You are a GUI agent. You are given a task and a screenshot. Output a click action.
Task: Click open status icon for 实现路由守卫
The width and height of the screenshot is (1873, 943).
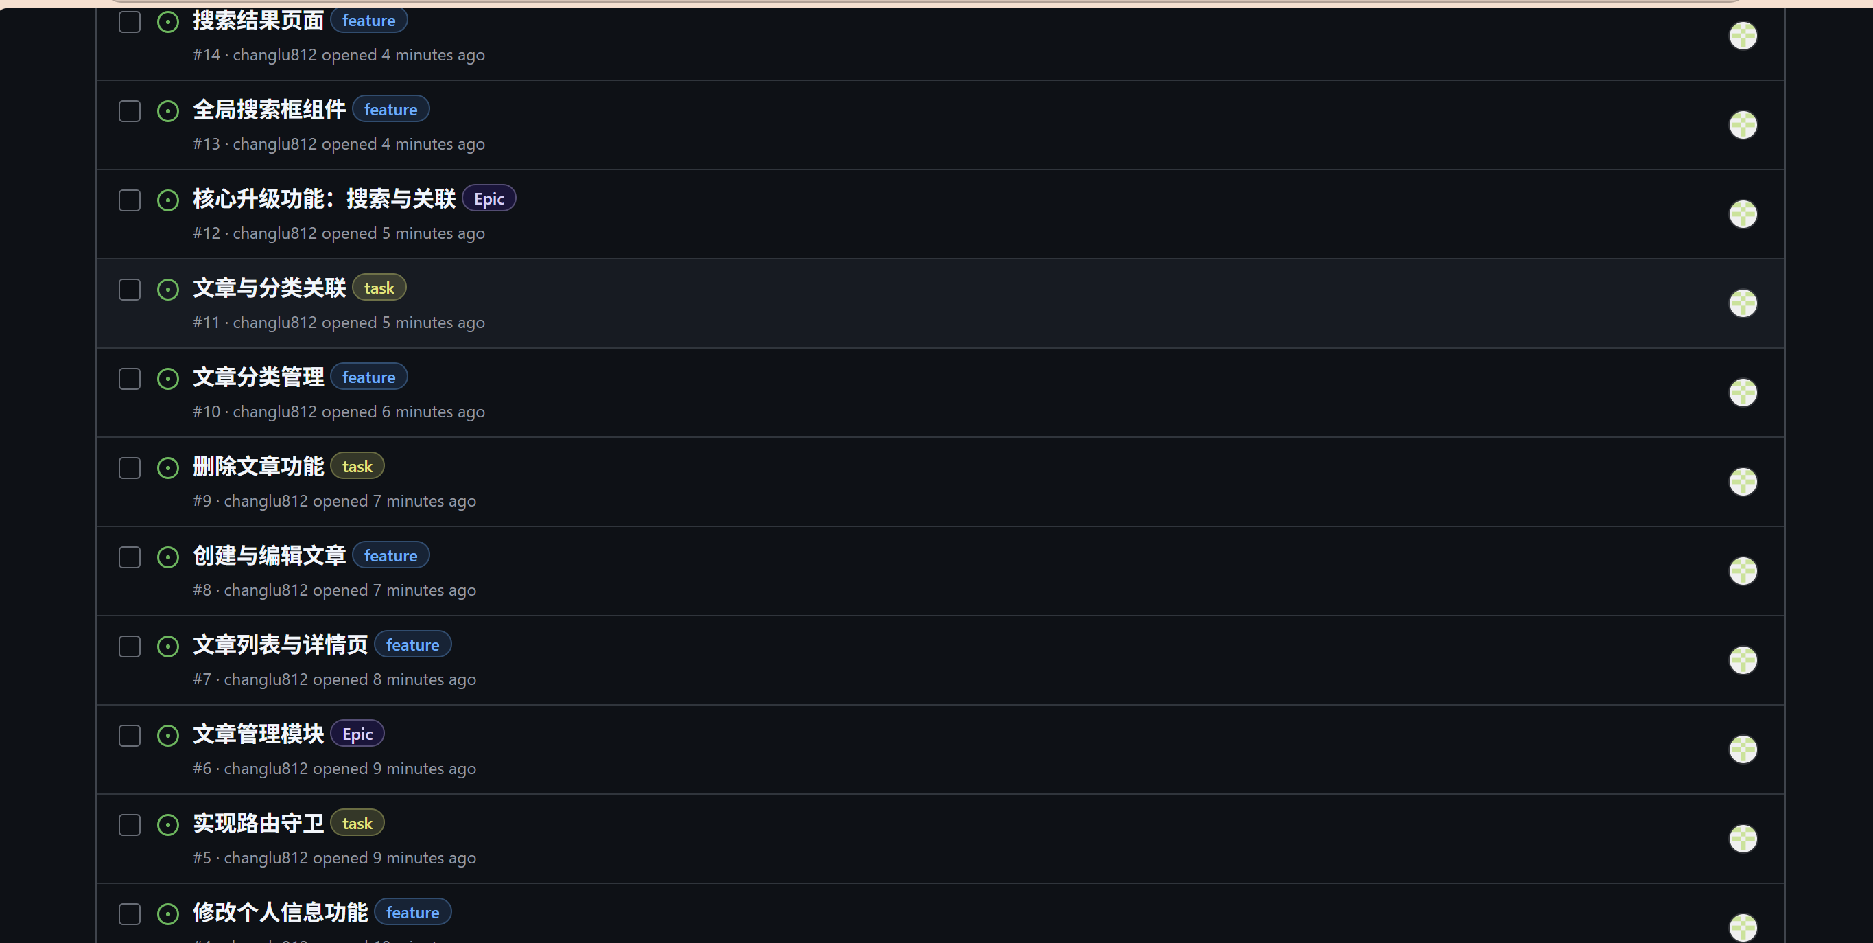[x=168, y=824]
